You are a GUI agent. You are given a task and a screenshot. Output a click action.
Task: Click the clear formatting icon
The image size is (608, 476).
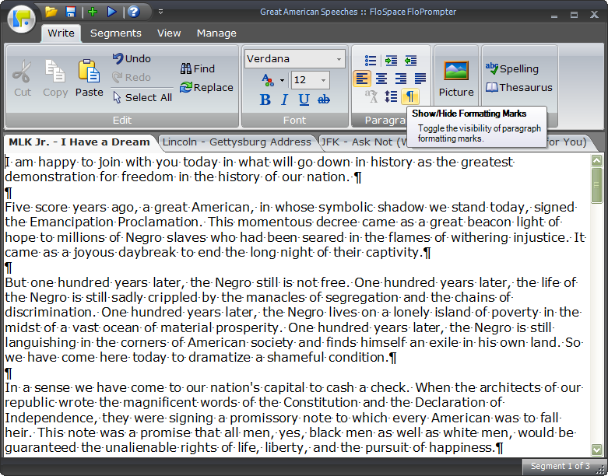371,96
